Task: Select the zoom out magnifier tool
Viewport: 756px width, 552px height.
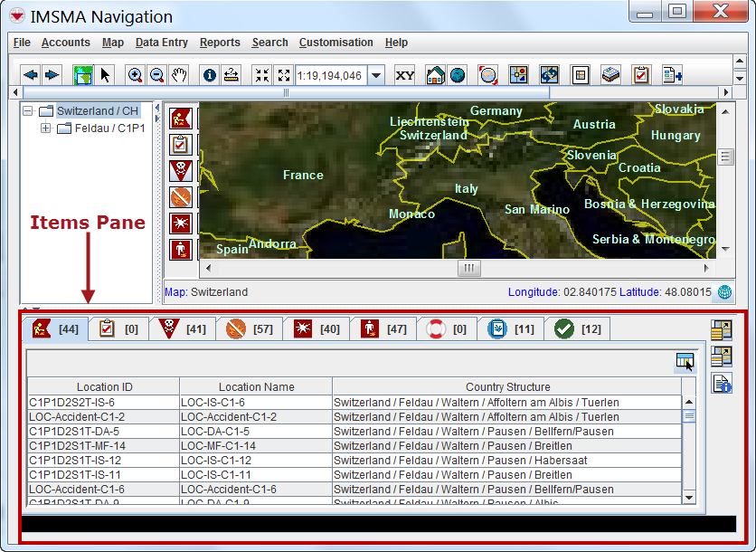Action: (156, 75)
